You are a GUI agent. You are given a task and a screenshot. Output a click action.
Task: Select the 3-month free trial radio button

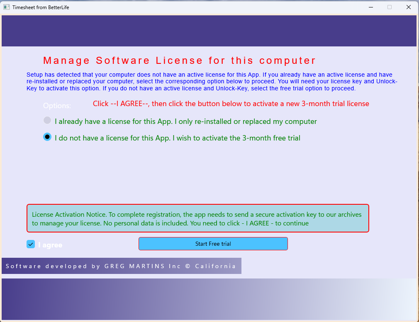47,137
